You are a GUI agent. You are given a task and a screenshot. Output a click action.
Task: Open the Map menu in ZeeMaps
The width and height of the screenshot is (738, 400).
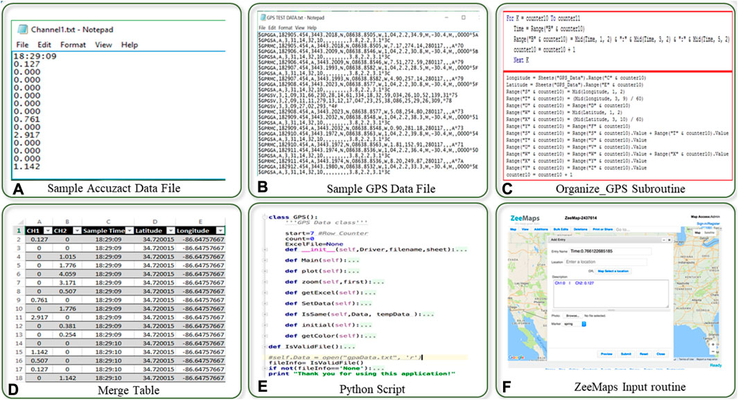(514, 229)
